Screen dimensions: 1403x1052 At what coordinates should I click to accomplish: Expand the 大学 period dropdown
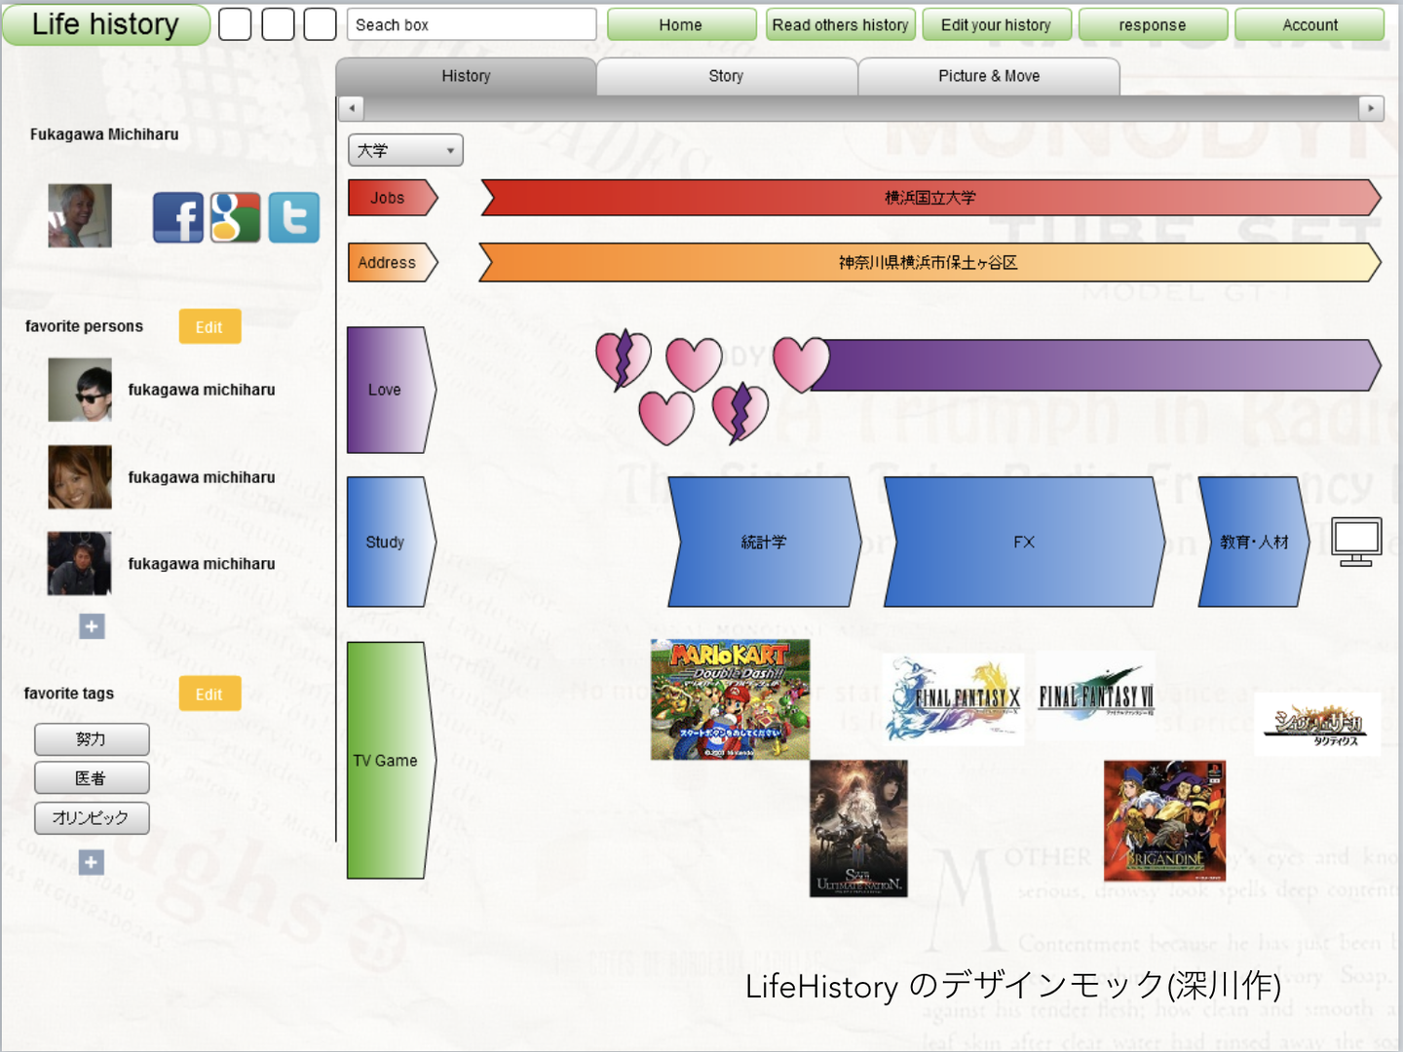coord(405,150)
